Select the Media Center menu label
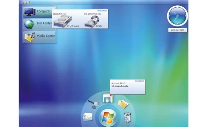The image size is (207, 127). tap(46, 36)
